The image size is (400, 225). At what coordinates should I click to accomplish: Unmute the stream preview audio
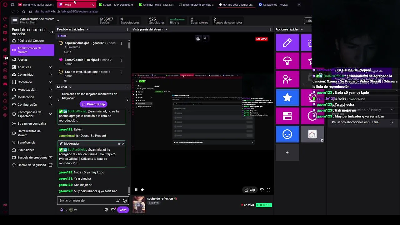coord(142,190)
